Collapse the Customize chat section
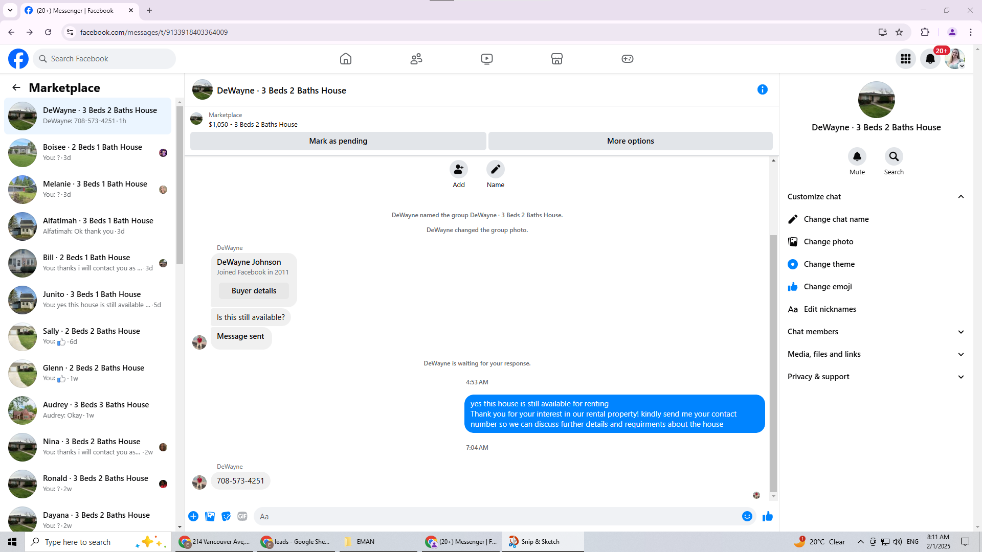 click(961, 197)
